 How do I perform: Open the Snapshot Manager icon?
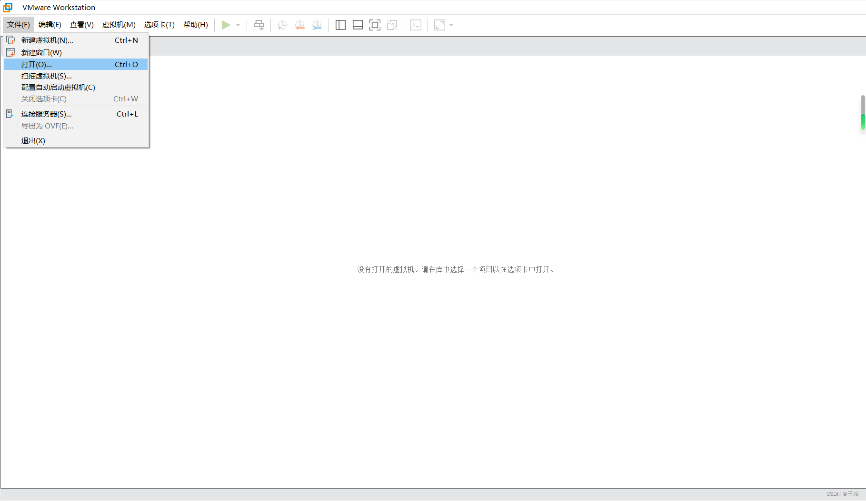(x=317, y=25)
